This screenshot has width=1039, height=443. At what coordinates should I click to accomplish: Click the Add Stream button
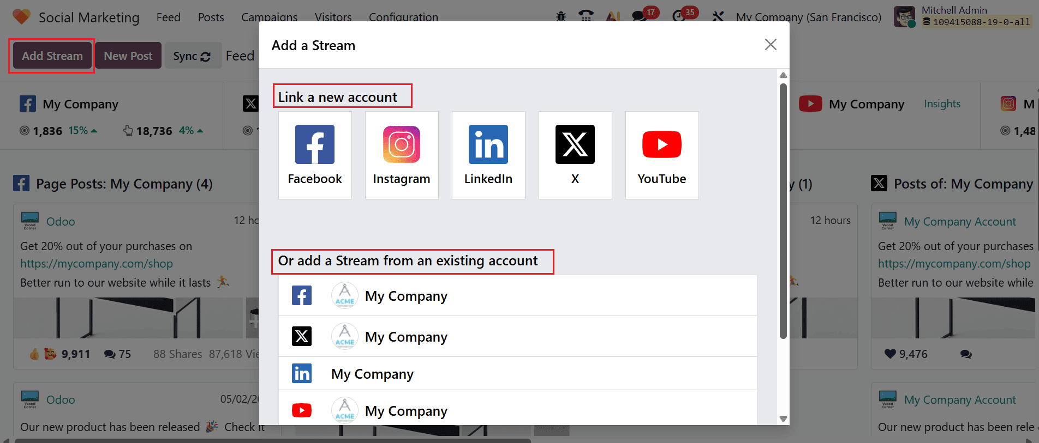point(52,56)
